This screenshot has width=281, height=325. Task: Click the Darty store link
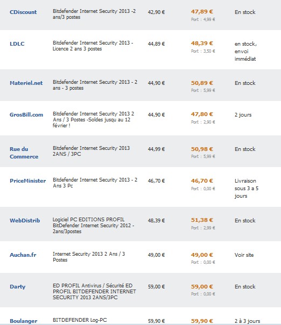click(17, 287)
